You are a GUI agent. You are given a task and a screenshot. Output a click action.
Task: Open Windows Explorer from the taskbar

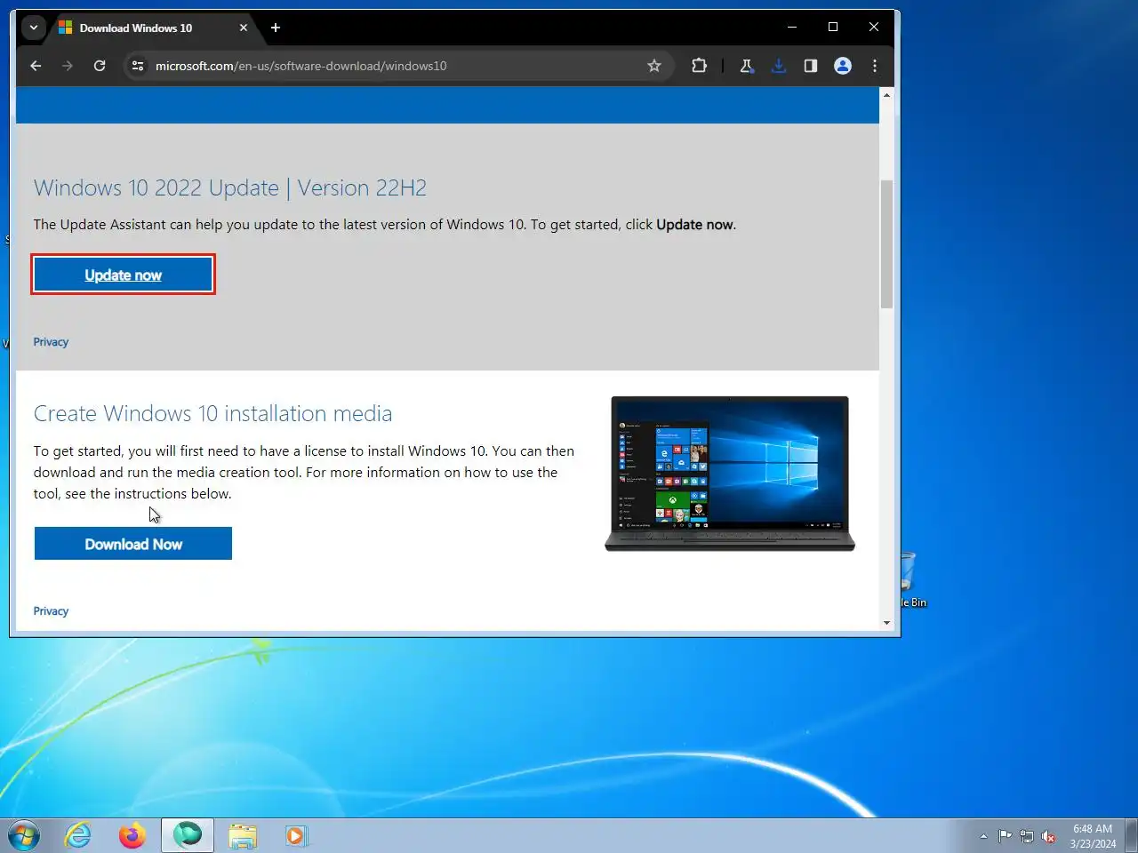(243, 835)
